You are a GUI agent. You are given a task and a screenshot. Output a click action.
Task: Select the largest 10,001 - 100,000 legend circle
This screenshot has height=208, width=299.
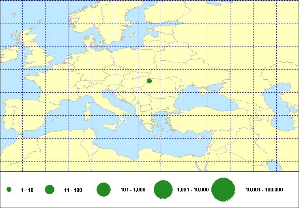point(224,190)
